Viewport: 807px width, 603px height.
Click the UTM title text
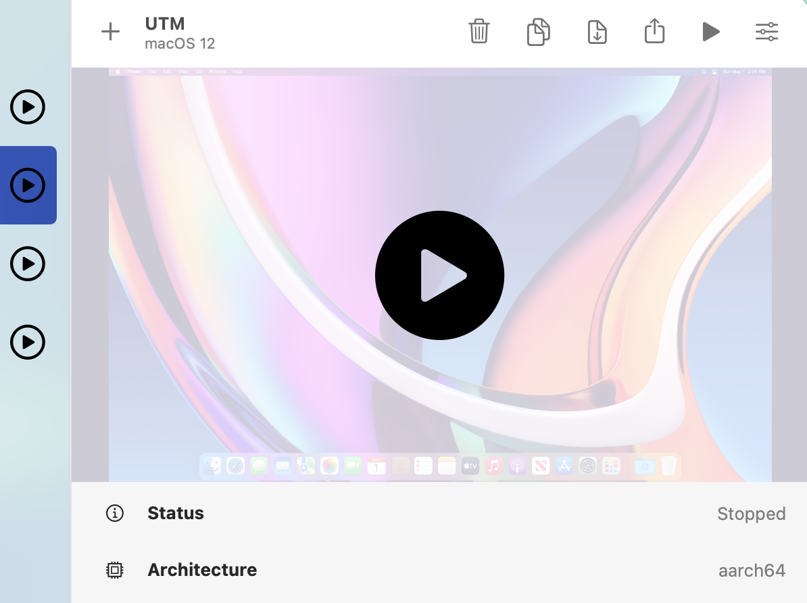click(x=165, y=24)
